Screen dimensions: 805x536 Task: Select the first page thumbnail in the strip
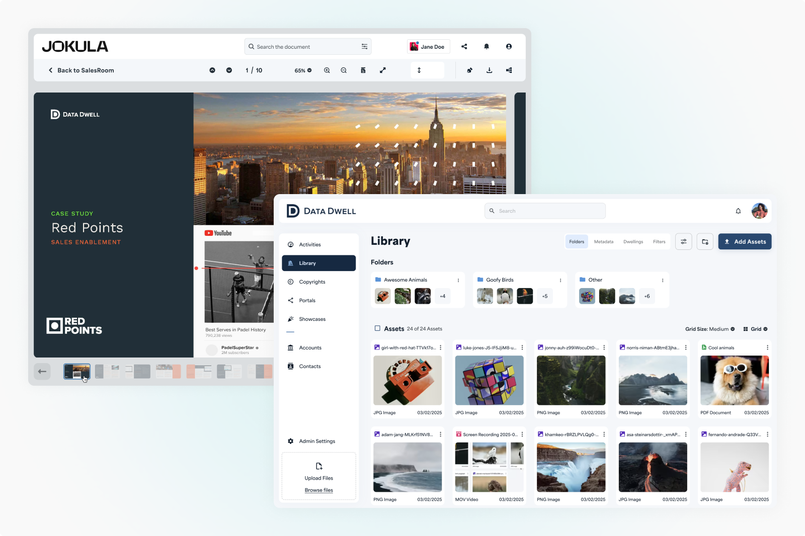click(76, 372)
